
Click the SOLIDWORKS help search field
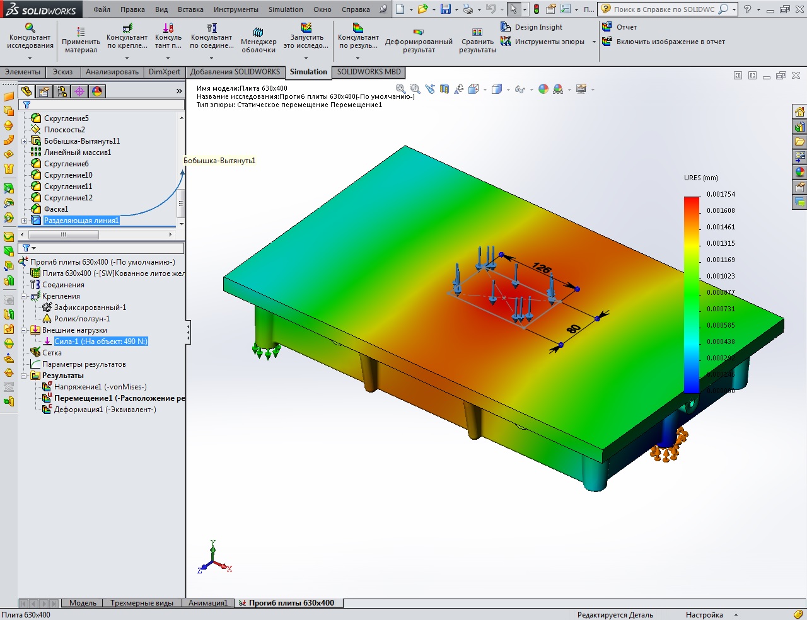pyautogui.click(x=663, y=9)
